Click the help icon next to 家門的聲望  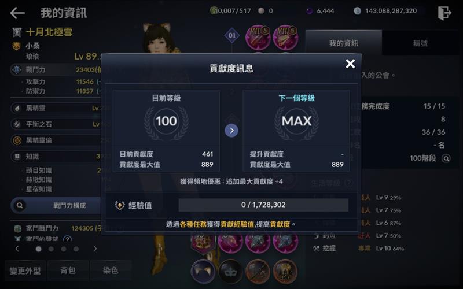tap(67, 239)
